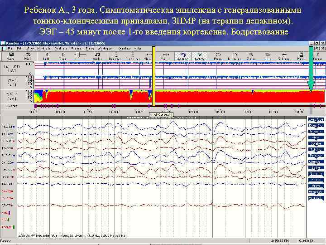Open the Edit menu
The width and height of the screenshot is (326, 245).
tap(20, 49)
